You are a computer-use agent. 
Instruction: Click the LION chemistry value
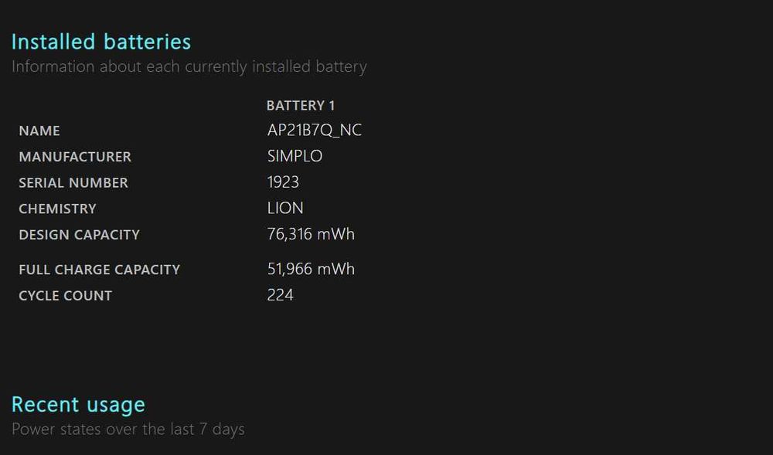click(x=285, y=209)
